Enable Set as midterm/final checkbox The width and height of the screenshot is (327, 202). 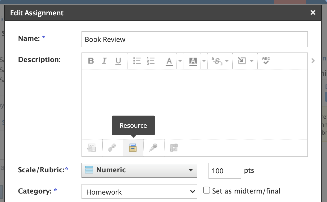point(207,190)
